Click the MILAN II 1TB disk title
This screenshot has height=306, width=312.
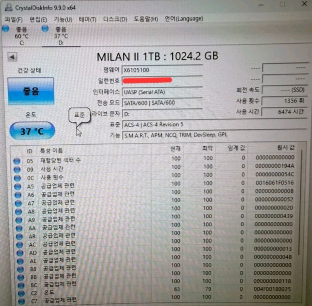(157, 57)
